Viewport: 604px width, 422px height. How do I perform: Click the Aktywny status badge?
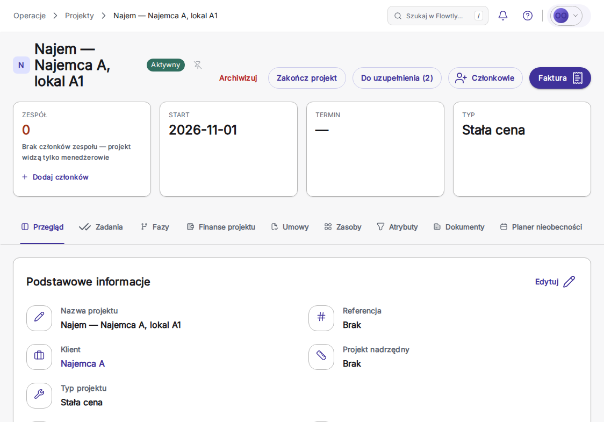[166, 65]
